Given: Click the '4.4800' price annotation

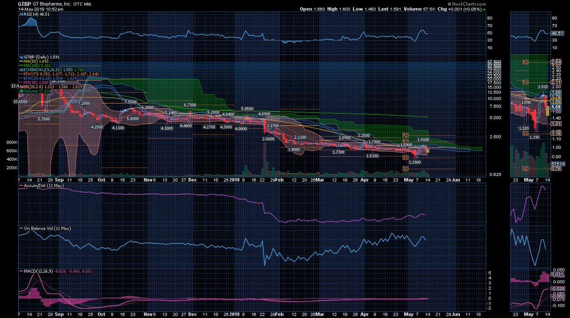Looking at the screenshot, I should pos(185,125).
